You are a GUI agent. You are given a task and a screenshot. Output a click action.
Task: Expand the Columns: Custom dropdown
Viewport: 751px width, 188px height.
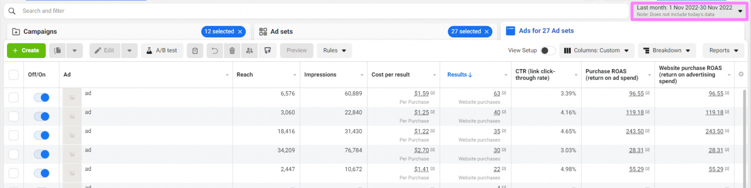(598, 51)
